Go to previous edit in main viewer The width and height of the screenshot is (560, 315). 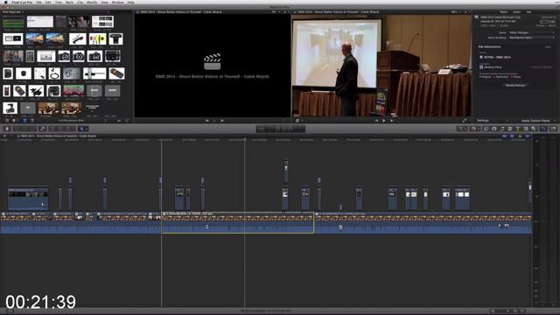coord(376,121)
